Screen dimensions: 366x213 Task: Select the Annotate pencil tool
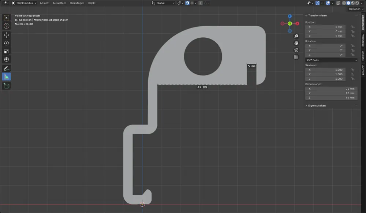[x=6, y=68]
